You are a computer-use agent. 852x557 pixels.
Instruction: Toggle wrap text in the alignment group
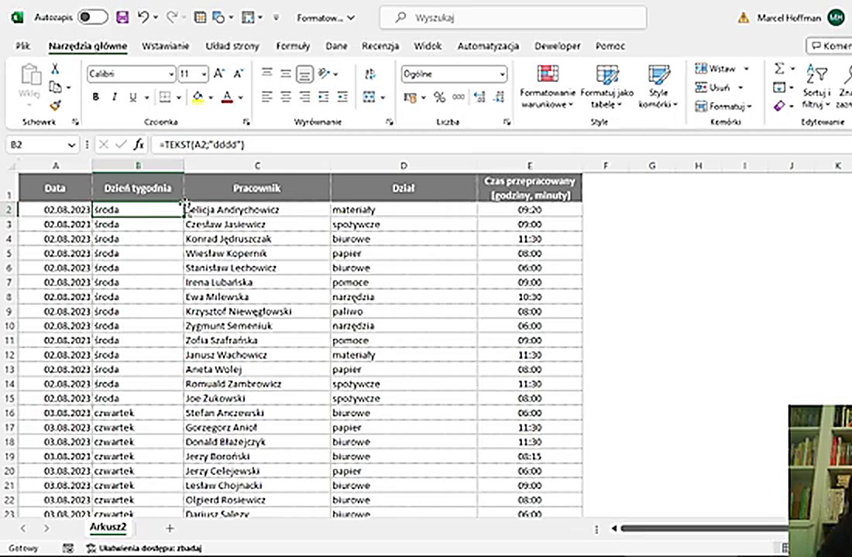click(369, 74)
